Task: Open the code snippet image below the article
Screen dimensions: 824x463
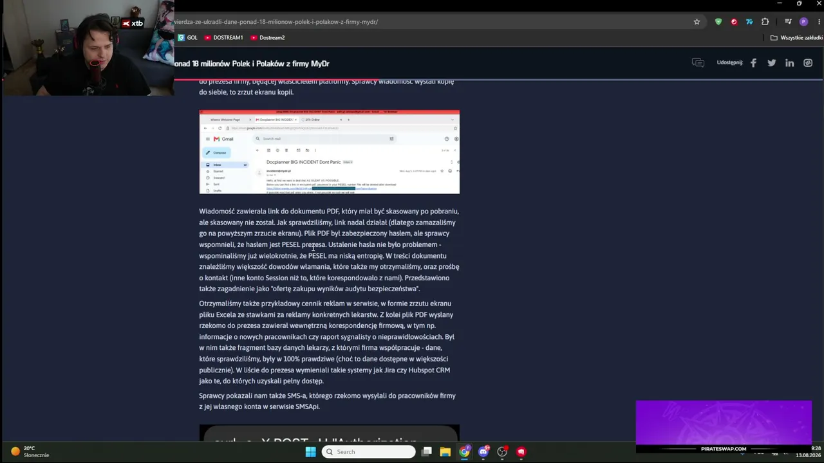Action: click(329, 433)
